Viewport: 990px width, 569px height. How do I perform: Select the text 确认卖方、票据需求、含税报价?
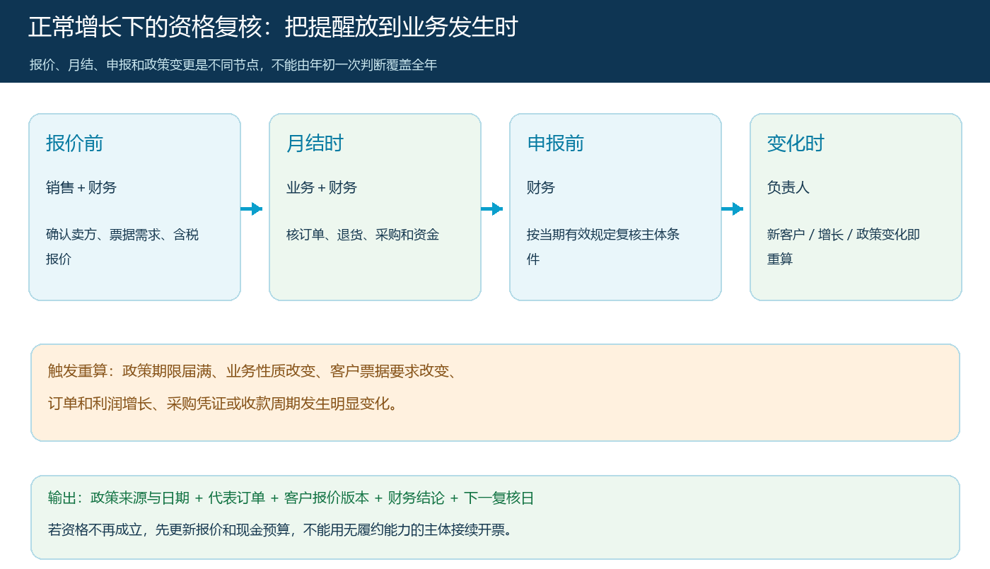coord(122,247)
